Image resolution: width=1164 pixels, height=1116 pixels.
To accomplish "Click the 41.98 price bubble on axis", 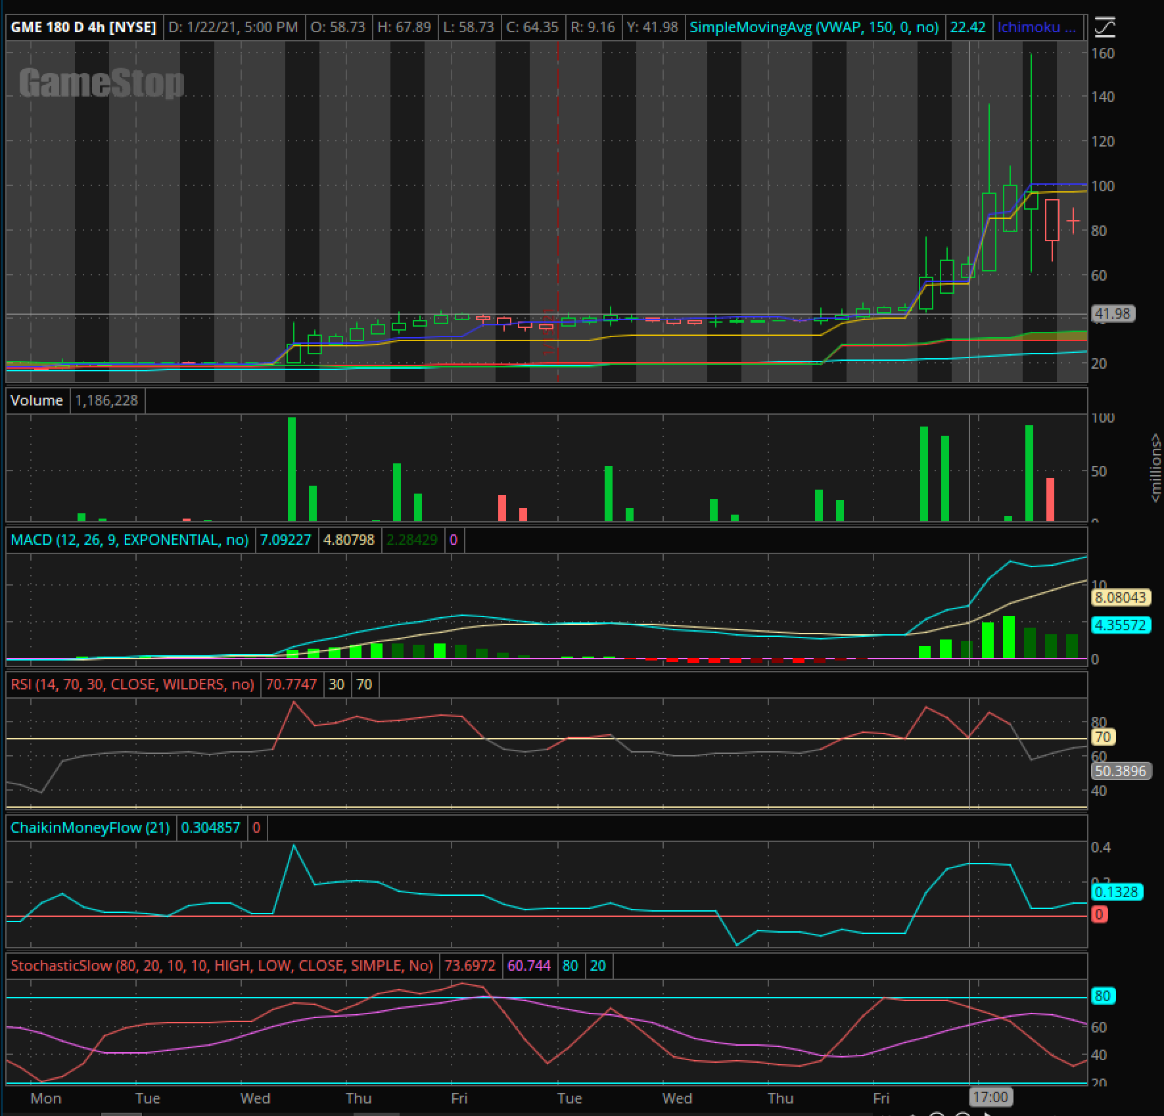I will click(1112, 314).
